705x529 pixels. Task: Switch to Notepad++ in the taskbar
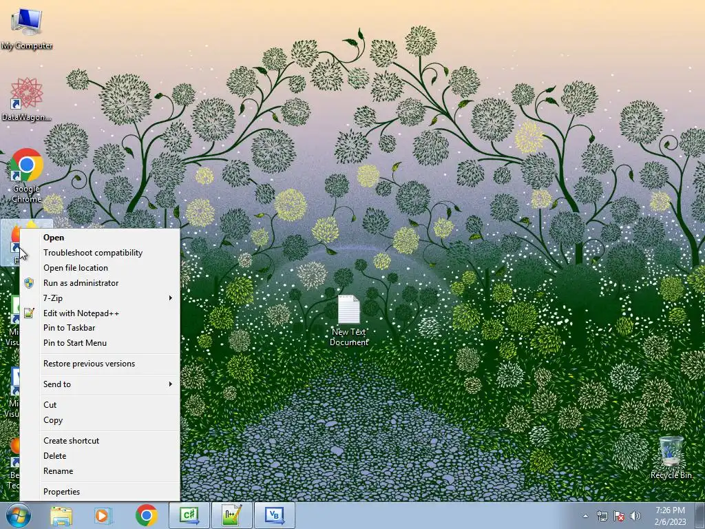pyautogui.click(x=231, y=515)
